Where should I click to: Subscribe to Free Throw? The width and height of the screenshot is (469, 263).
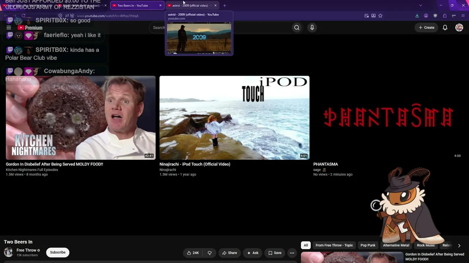click(x=58, y=252)
